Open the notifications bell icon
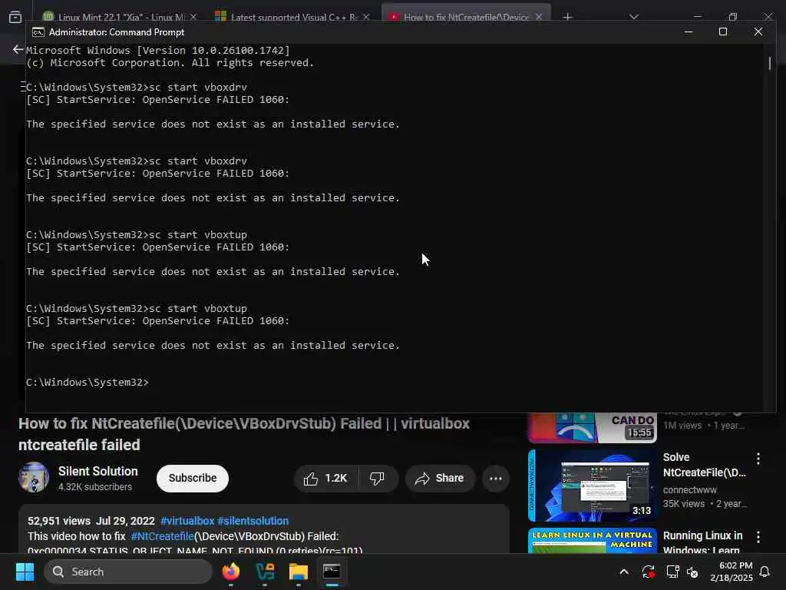 pos(765,572)
